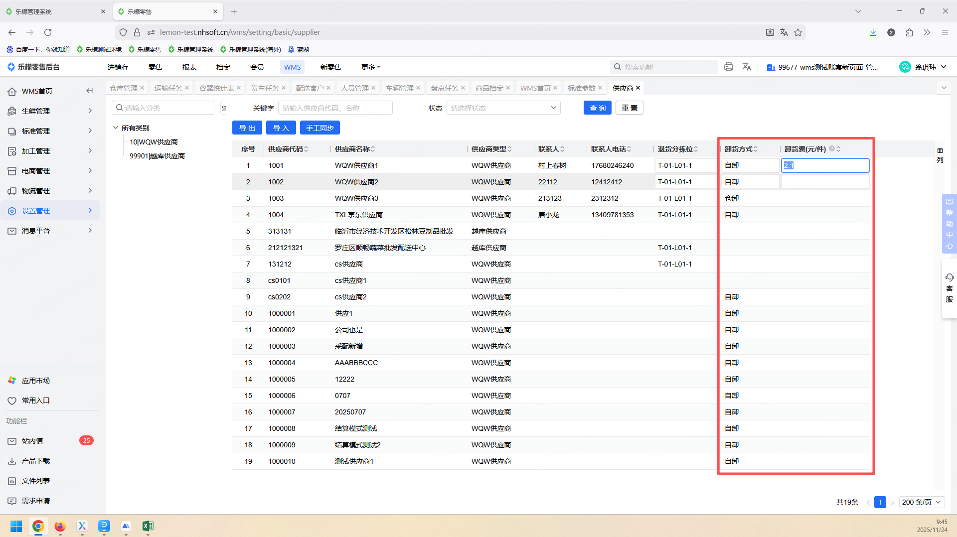Viewport: 957px width, 537px height.
Task: Focus the category search field
Action: (x=163, y=108)
